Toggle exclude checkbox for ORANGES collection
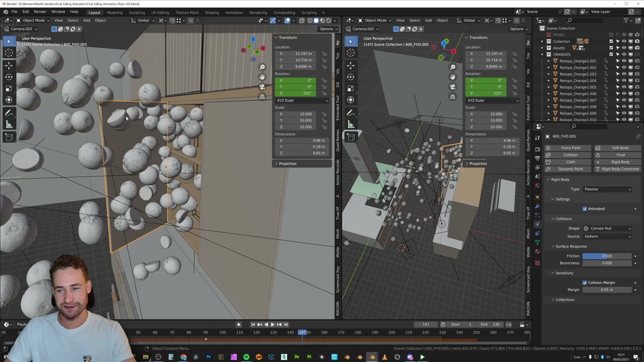Image resolution: width=644 pixels, height=362 pixels. click(x=611, y=54)
